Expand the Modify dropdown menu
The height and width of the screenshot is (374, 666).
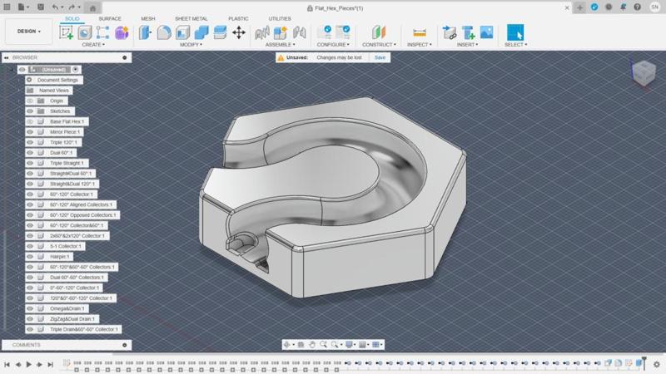(191, 44)
